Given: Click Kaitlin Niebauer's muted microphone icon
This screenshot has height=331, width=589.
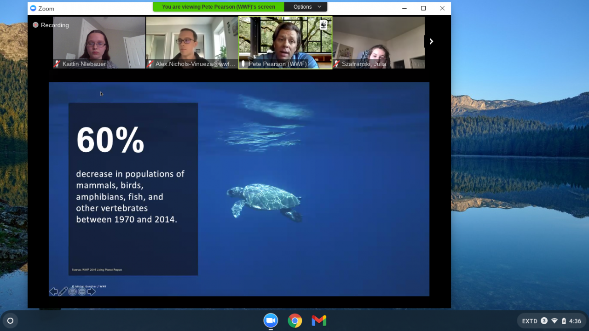Looking at the screenshot, I should coord(57,64).
